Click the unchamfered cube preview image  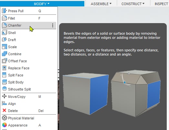click(x=86, y=94)
